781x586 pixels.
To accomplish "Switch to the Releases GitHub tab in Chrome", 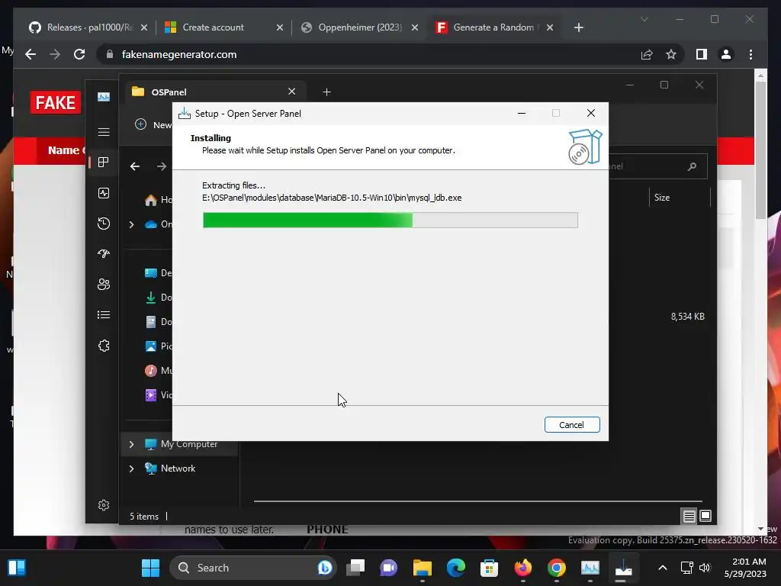I will pos(88,27).
